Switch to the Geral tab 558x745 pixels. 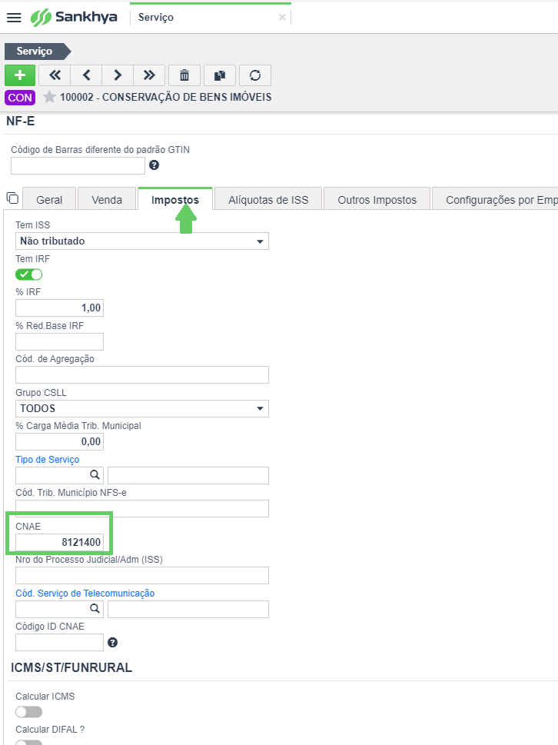coord(49,200)
